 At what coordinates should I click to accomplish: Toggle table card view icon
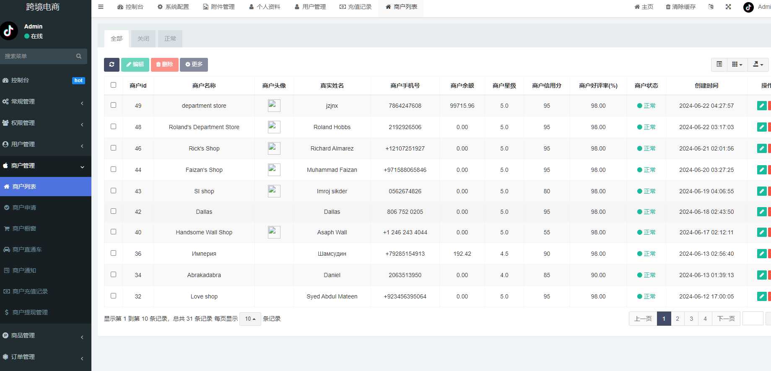[719, 65]
